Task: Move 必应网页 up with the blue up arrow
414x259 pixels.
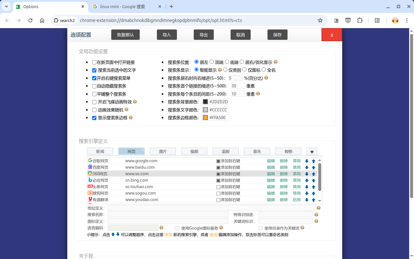Action: coord(313,180)
